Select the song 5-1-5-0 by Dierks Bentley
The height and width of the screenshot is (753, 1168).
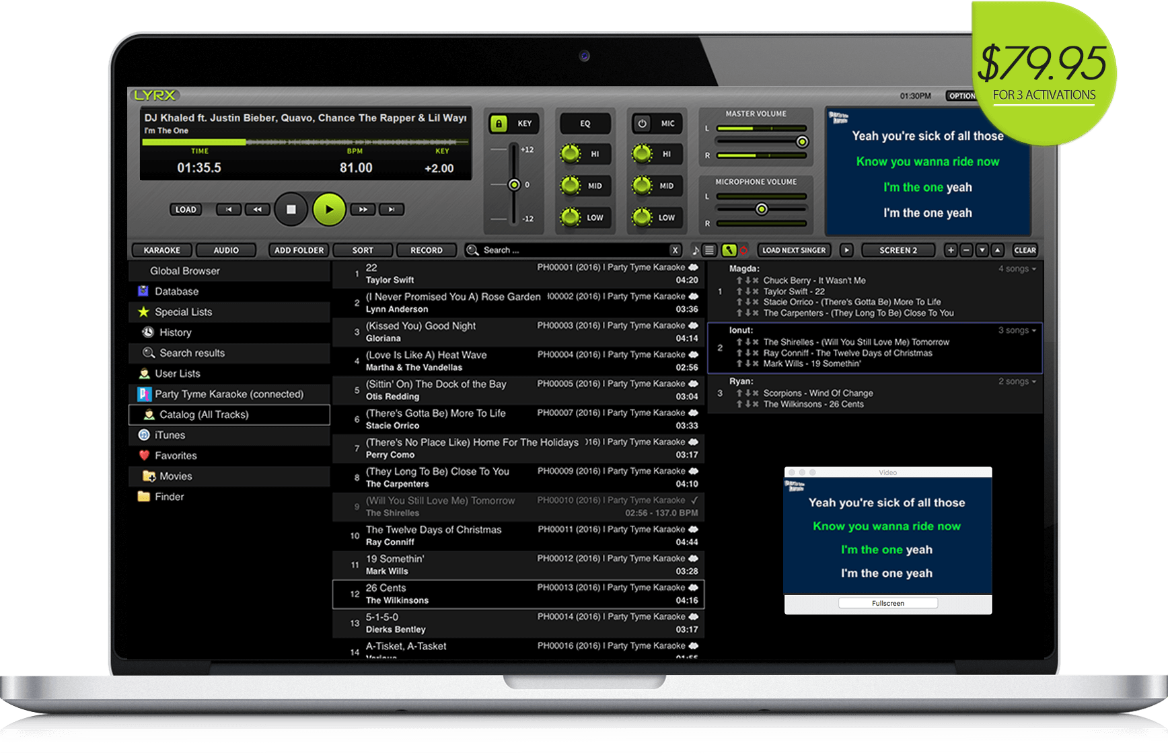[518, 623]
